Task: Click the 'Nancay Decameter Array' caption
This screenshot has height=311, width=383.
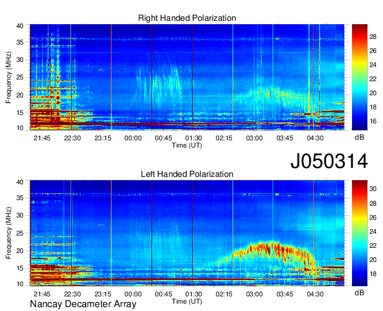Action: pyautogui.click(x=83, y=304)
